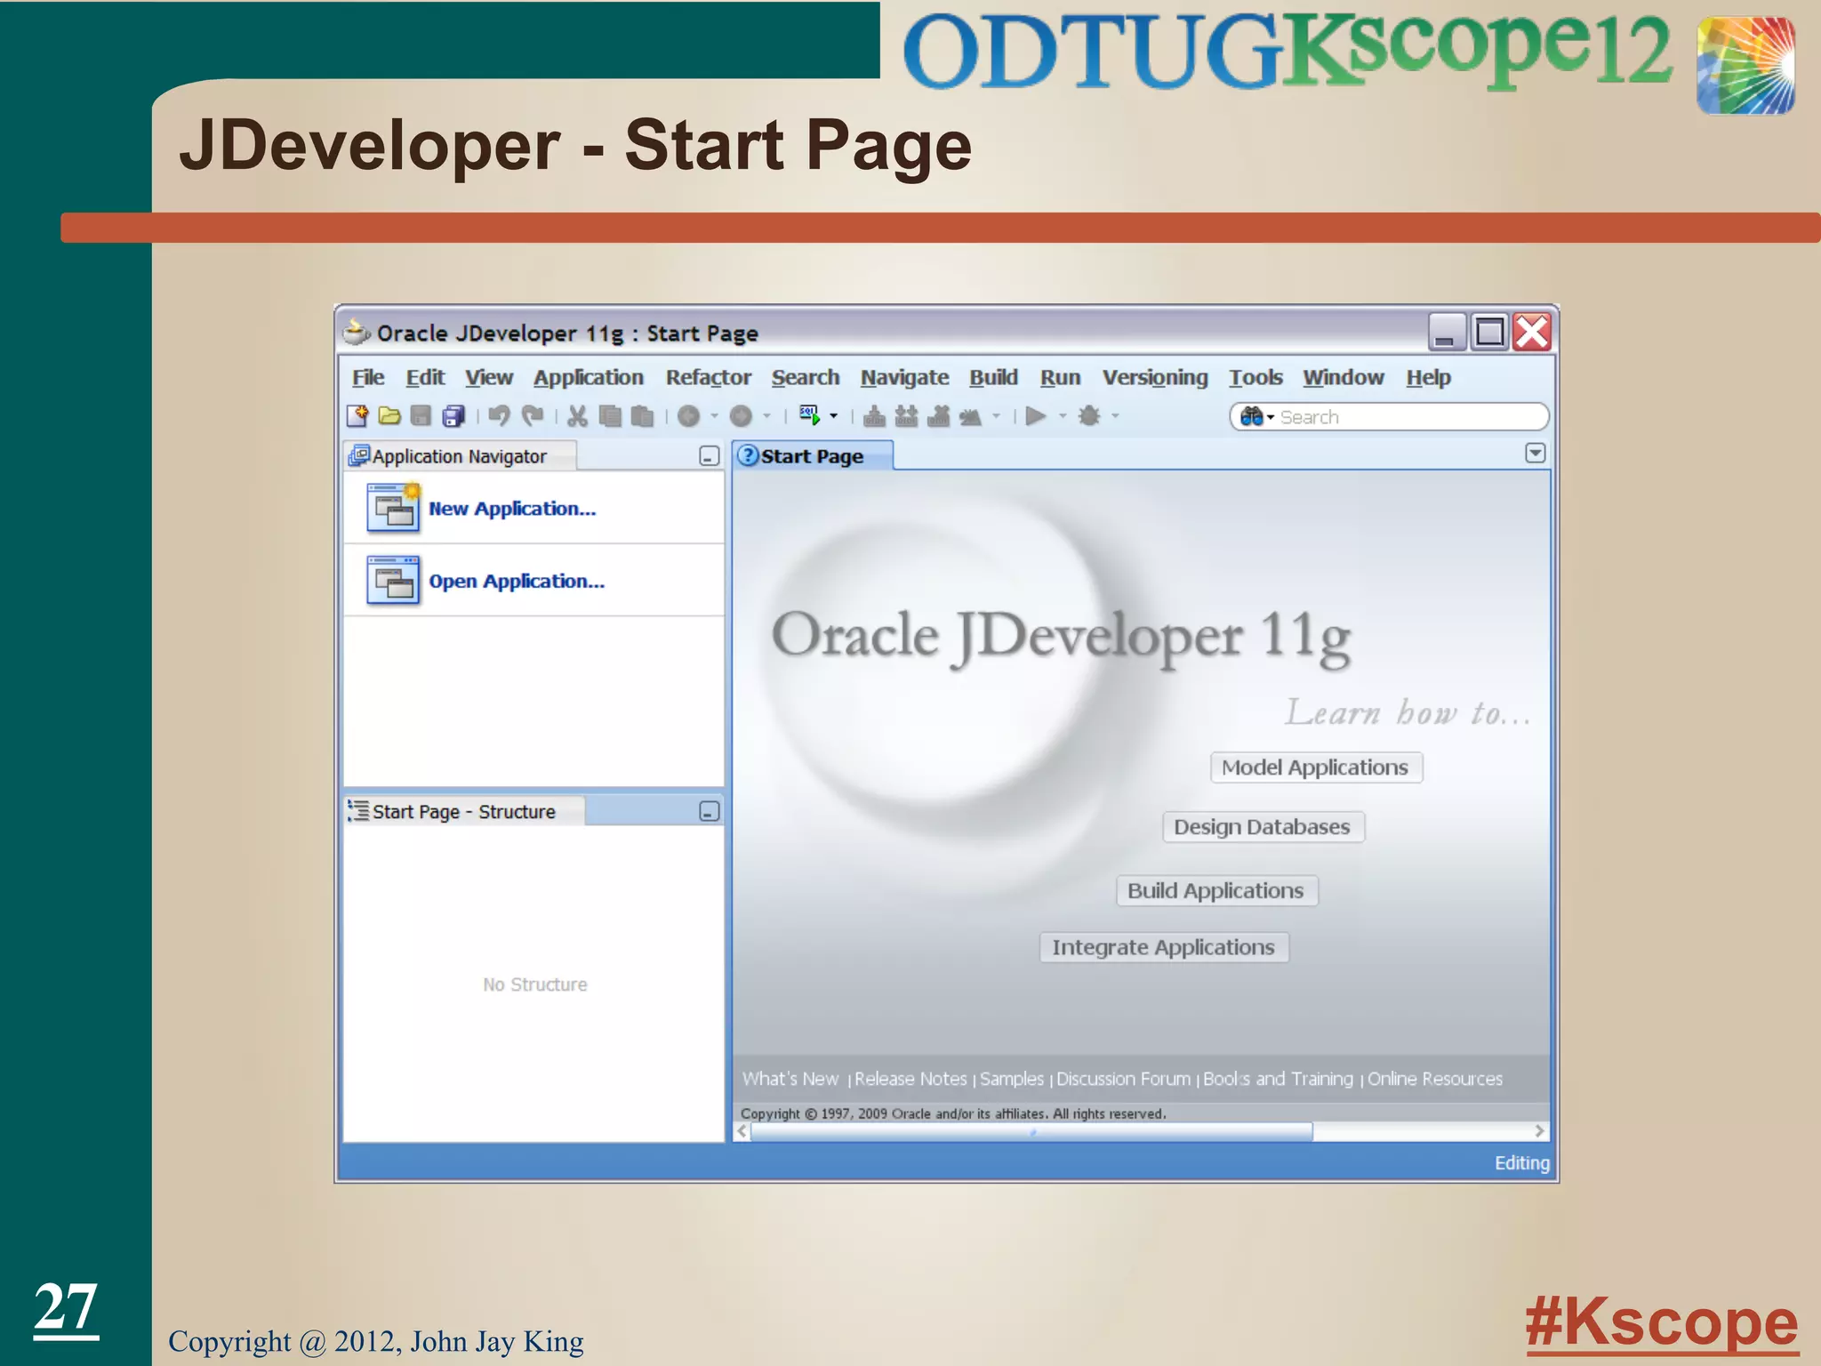Minimize the Start Page - Structure panel
Viewport: 1821px width, 1366px height.
pos(709,811)
